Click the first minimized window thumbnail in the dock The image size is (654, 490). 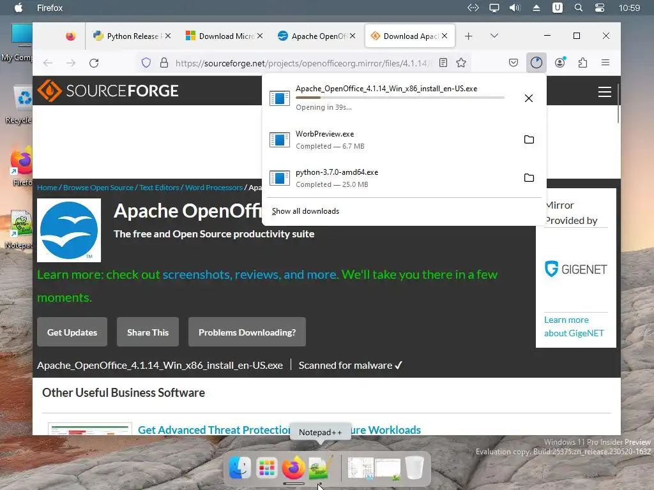click(x=360, y=468)
